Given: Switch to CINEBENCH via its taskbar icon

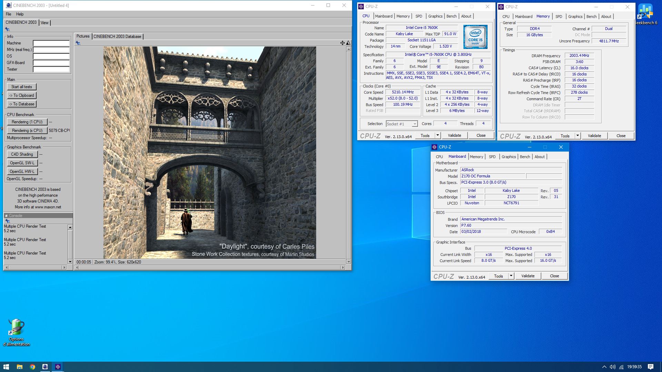Looking at the screenshot, I should (45, 367).
